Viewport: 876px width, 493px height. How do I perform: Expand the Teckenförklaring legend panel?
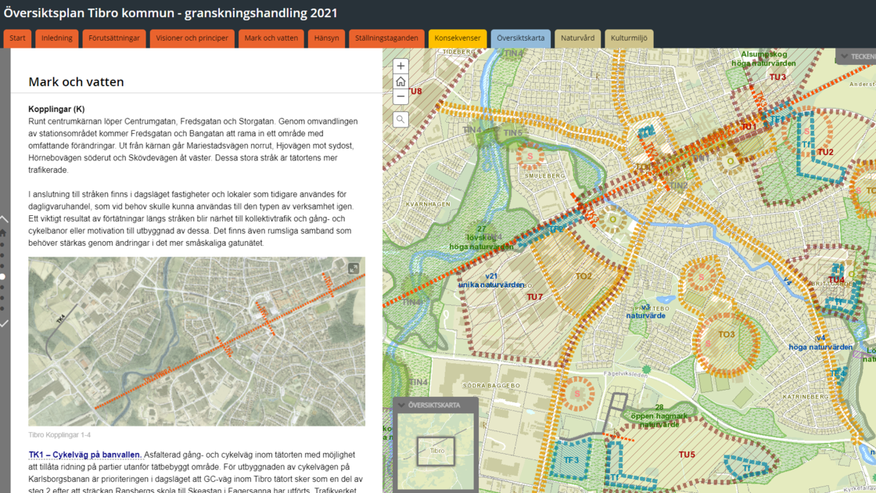[x=845, y=56]
